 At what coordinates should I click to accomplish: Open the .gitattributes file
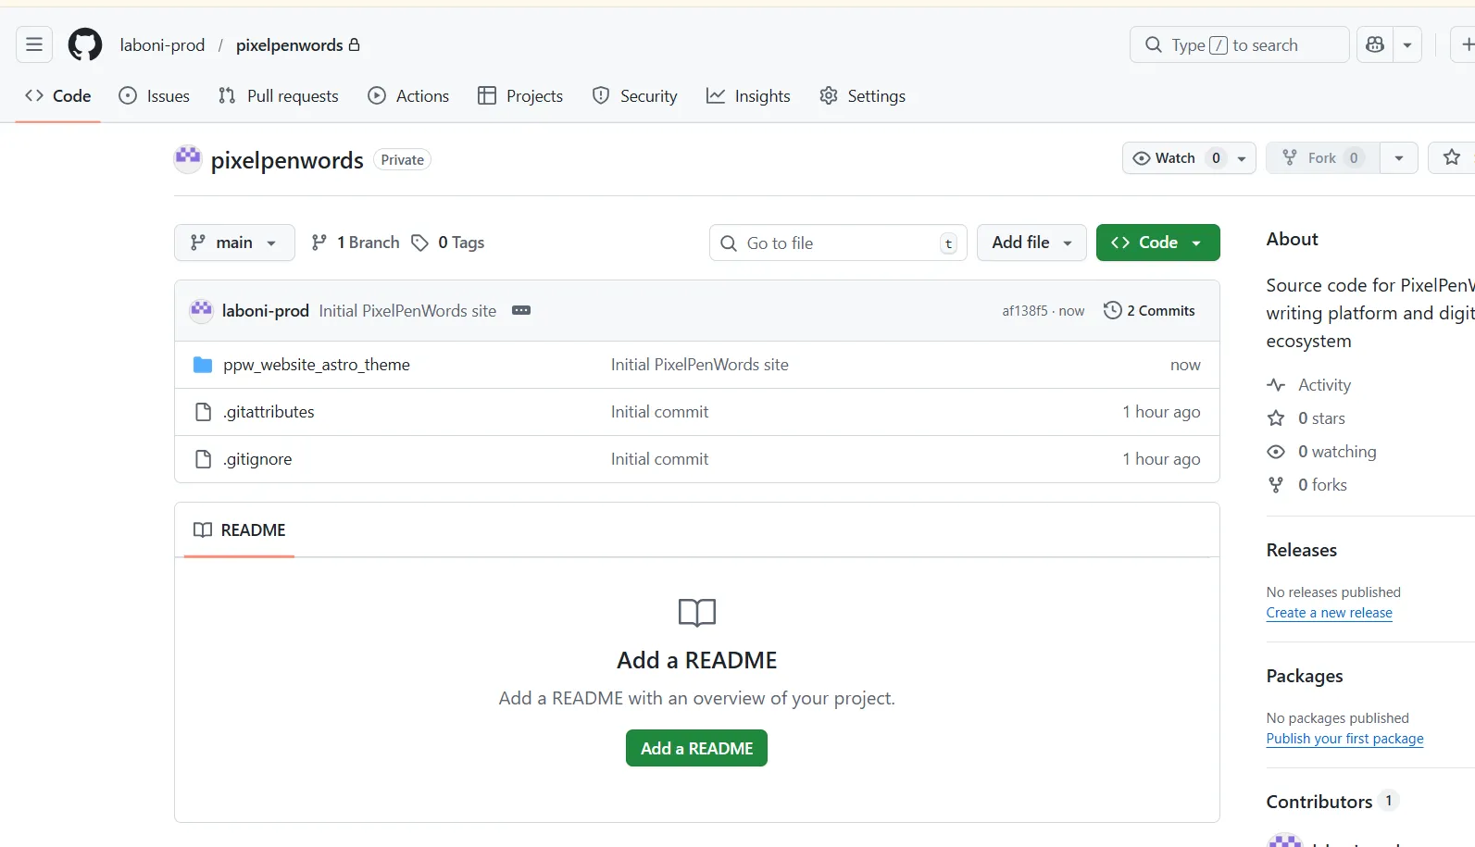(269, 412)
